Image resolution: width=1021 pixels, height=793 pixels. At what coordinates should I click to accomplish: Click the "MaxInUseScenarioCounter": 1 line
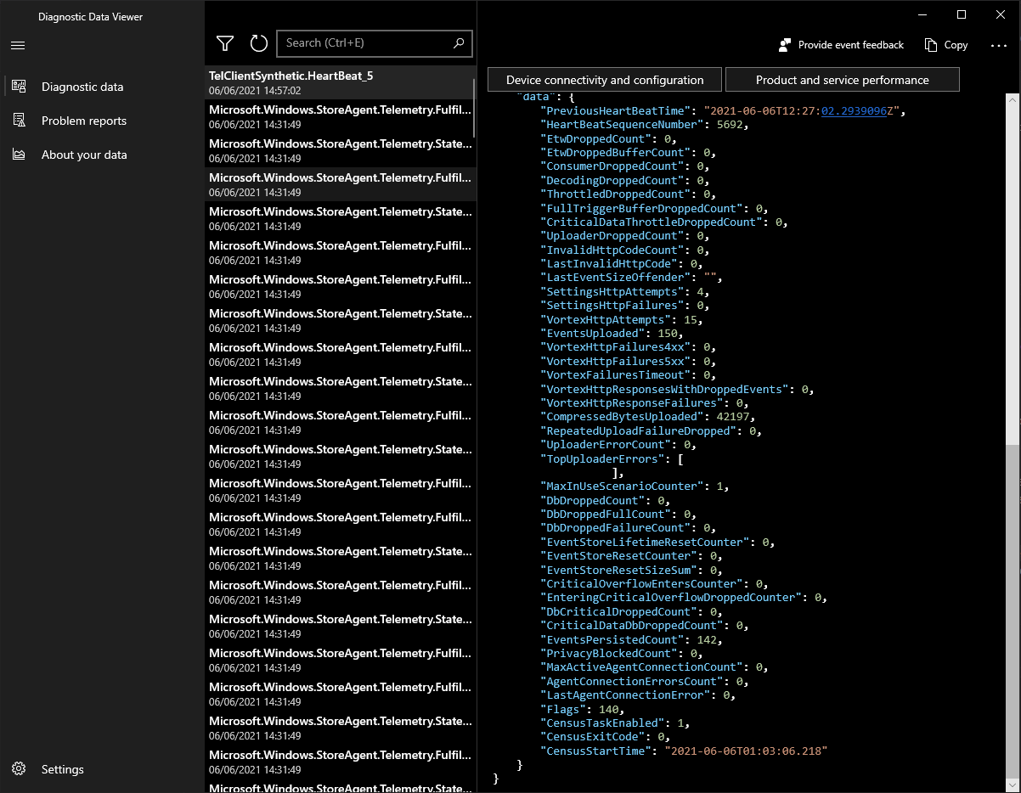click(x=635, y=486)
